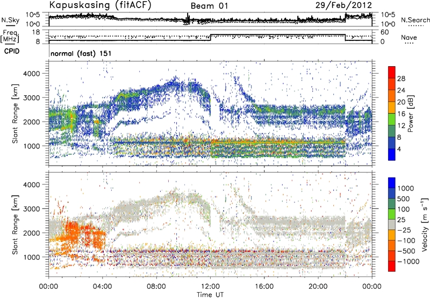Screen dimensions: 430x298
Task: Click the 20 value on Power colorbar
Action: pos(401,102)
